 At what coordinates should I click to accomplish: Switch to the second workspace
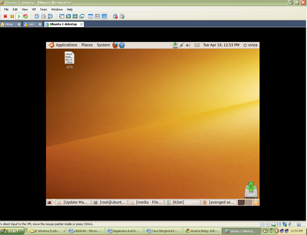(248, 203)
